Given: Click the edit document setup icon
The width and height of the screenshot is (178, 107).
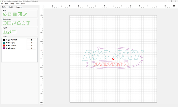Looking at the screenshot, I should pos(10,14).
